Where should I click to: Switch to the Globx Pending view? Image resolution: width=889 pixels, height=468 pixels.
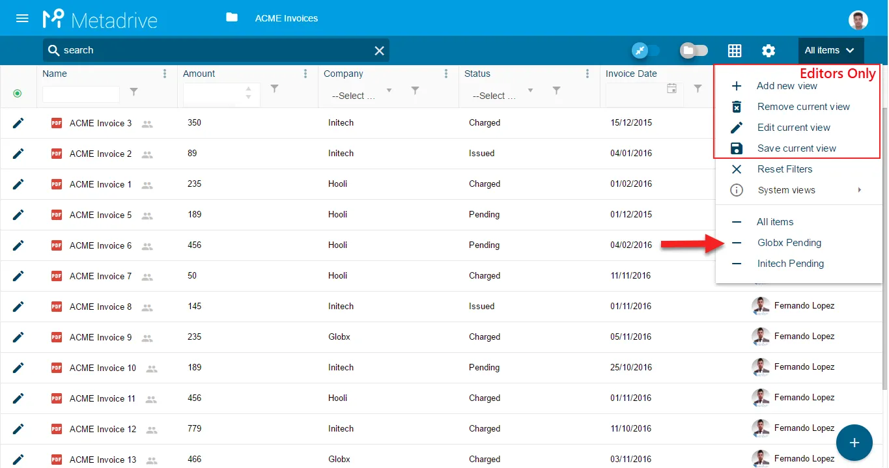tap(789, 243)
